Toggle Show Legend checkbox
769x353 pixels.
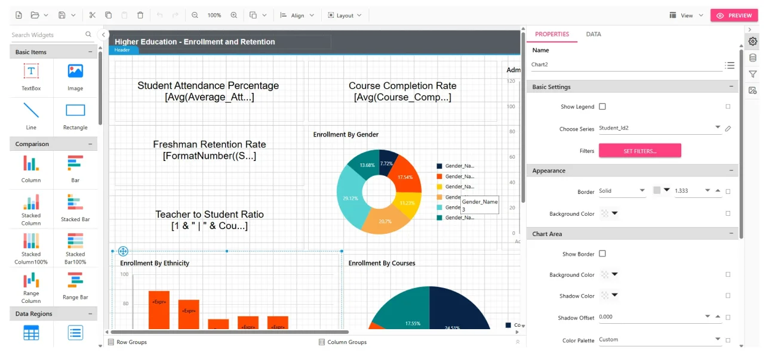point(602,107)
